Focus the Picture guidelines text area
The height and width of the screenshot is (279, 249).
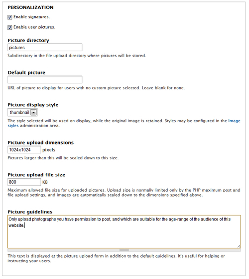[x=124, y=232]
